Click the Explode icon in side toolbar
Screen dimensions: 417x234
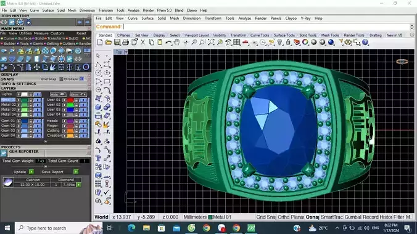click(x=107, y=124)
